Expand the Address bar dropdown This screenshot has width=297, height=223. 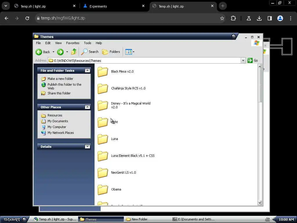pyautogui.click(x=243, y=60)
